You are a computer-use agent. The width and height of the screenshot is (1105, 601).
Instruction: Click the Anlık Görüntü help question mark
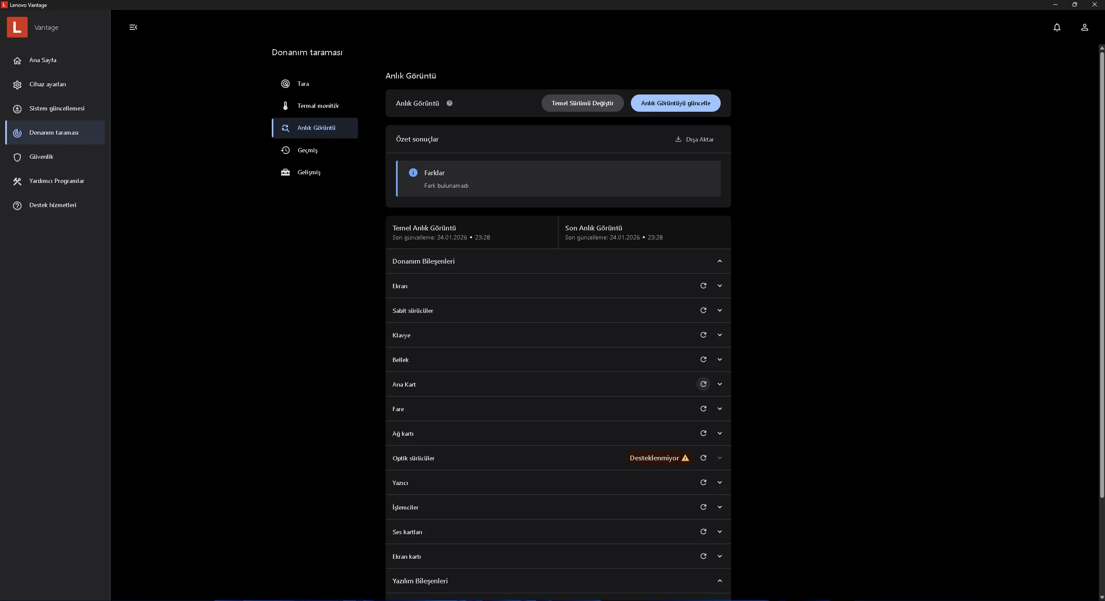[449, 103]
